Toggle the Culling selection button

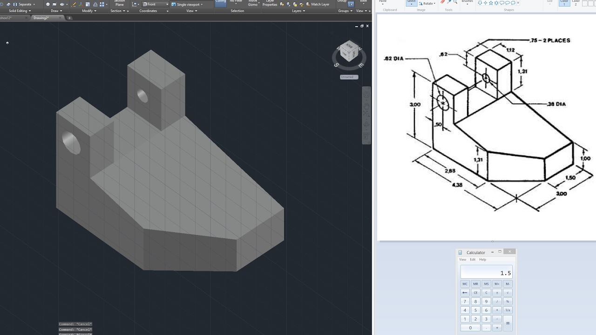[221, 3]
